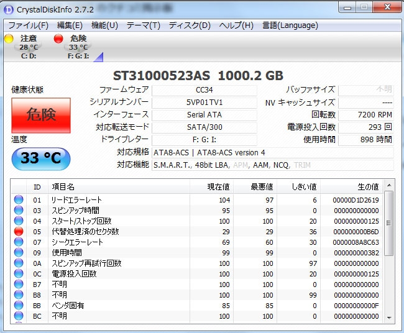Select the 代替処理済のセクタ数 row name
The height and width of the screenshot is (333, 404).
tap(85, 232)
